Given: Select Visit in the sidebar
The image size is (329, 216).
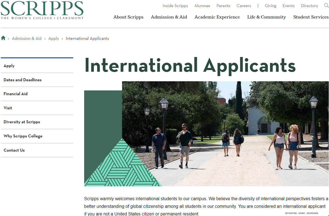Looking at the screenshot, I should 37,108.
